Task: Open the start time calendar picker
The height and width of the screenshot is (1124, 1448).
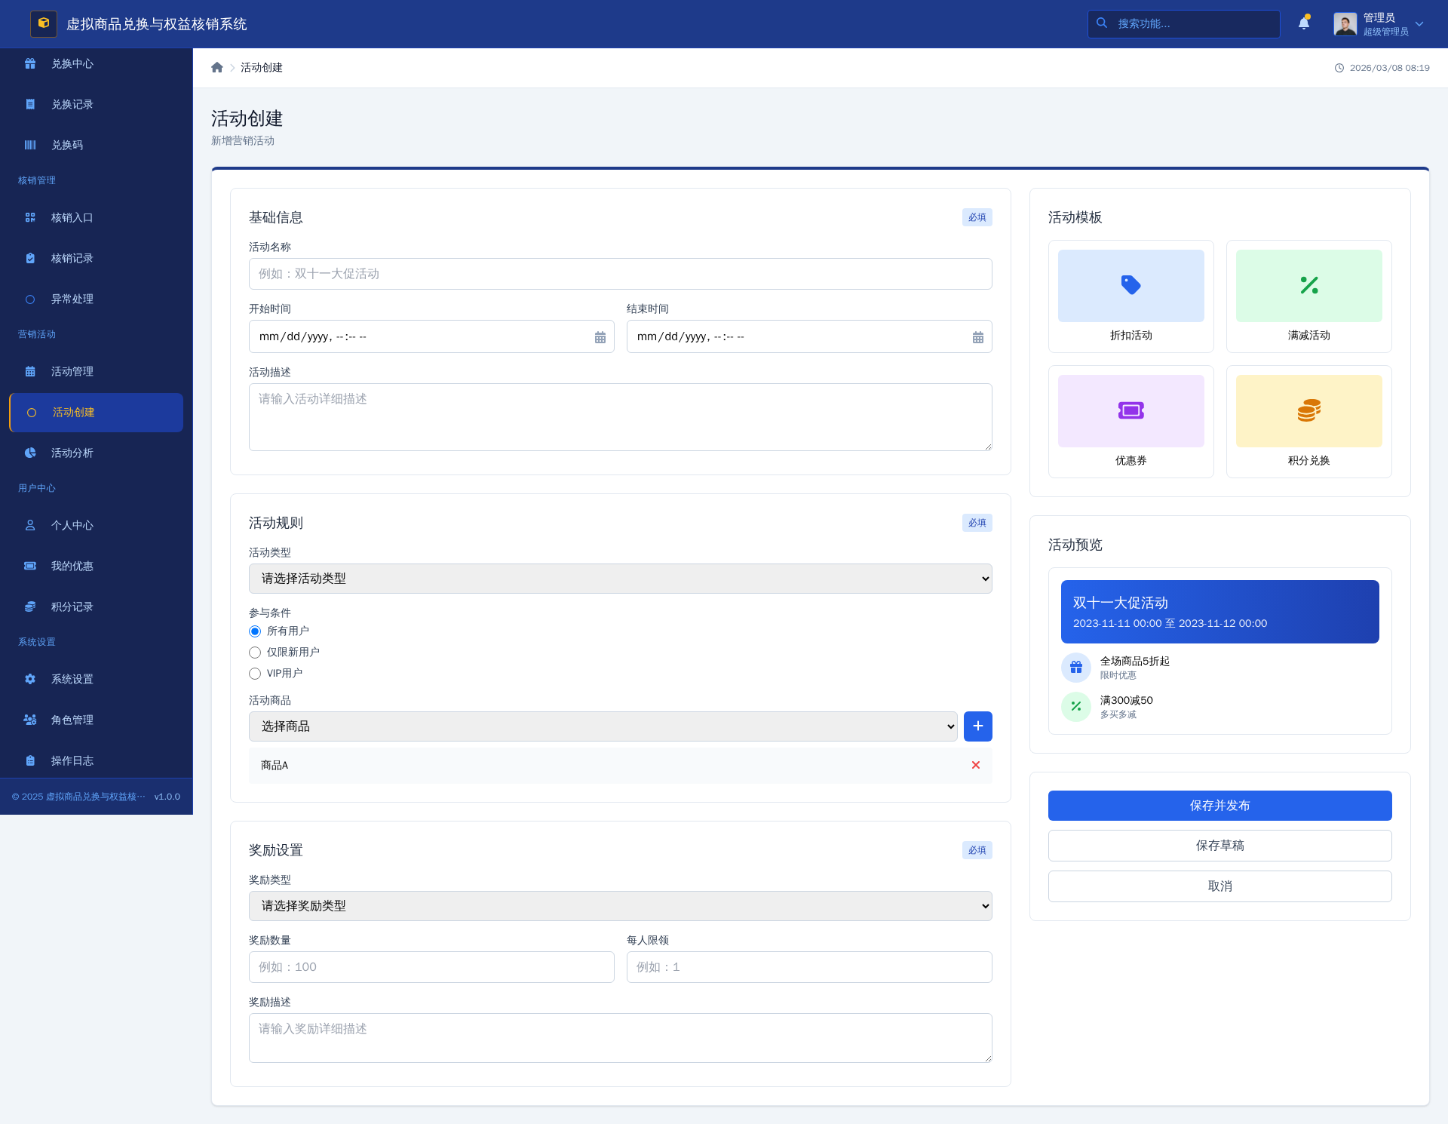Action: pyautogui.click(x=600, y=337)
